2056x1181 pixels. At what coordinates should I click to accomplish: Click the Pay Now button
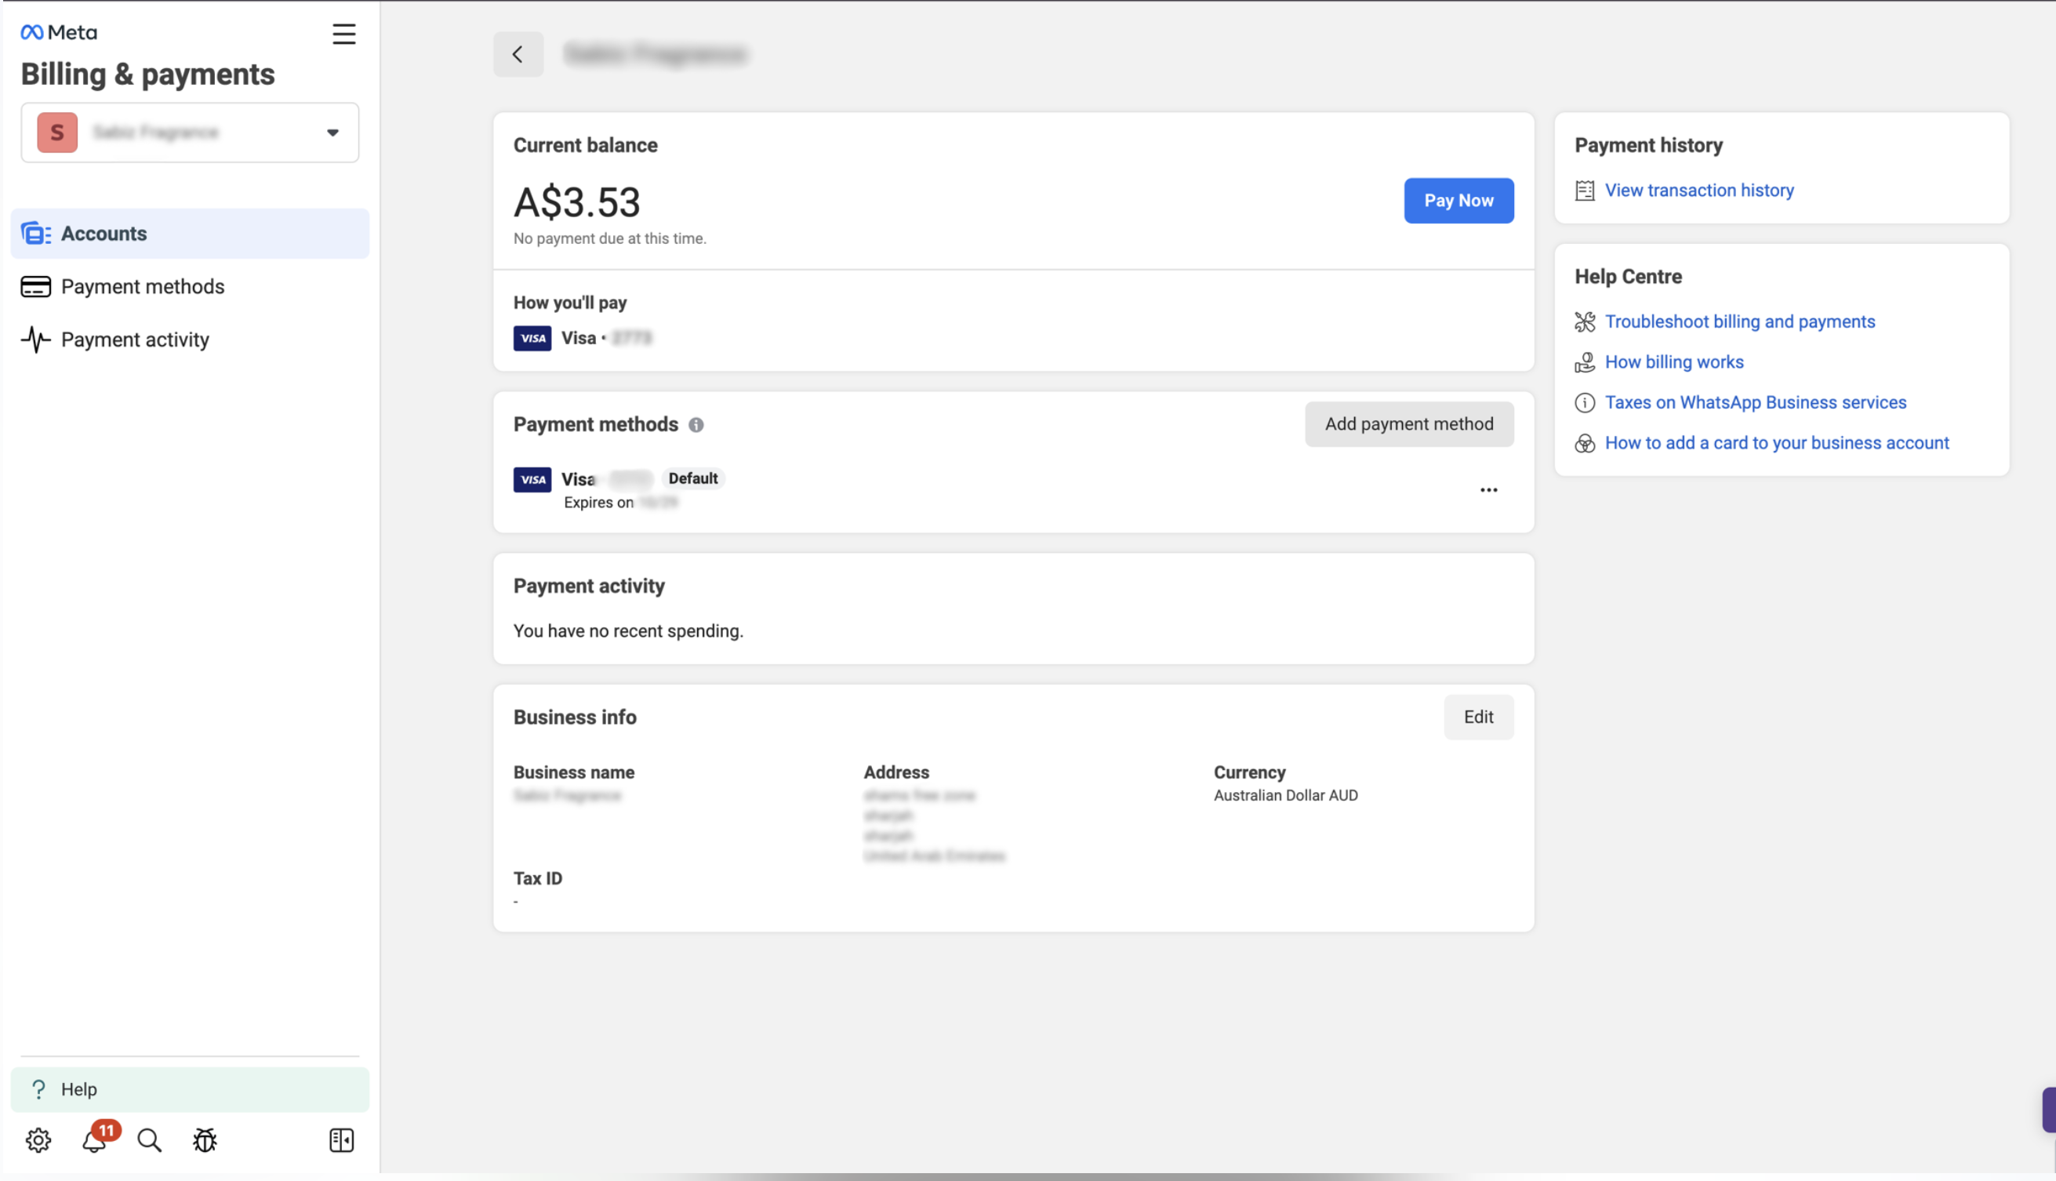click(x=1458, y=200)
